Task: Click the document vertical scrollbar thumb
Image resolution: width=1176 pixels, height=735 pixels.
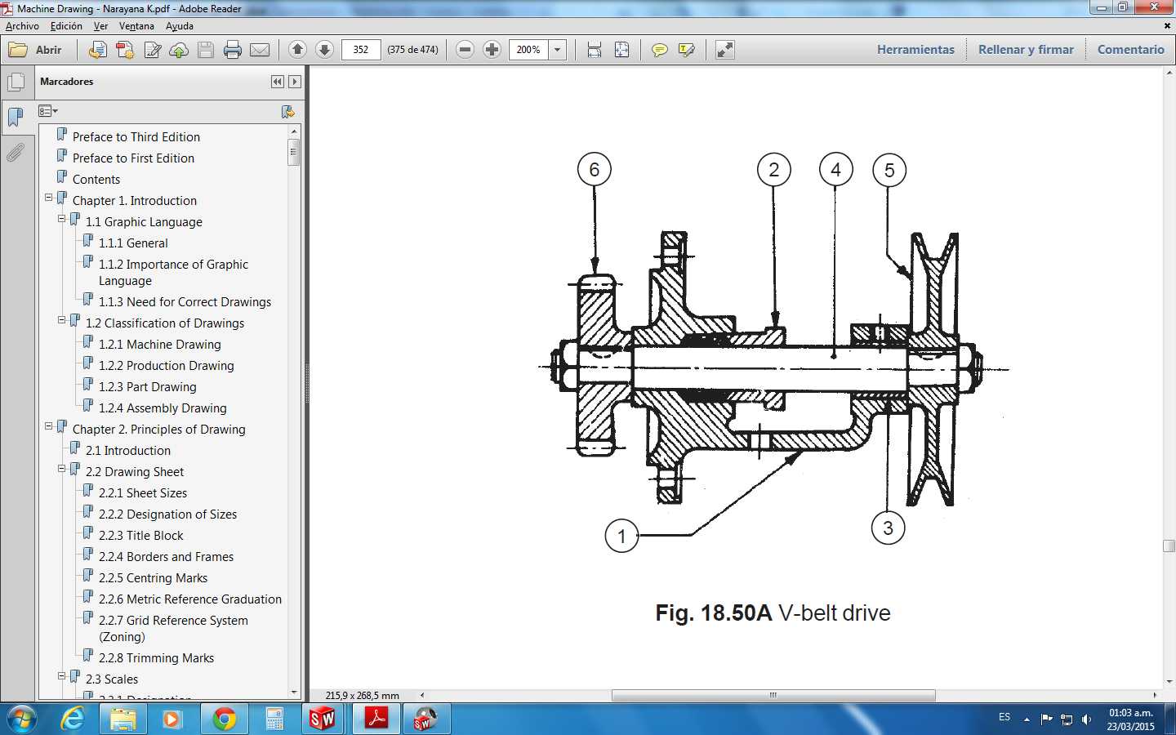Action: click(x=1169, y=546)
